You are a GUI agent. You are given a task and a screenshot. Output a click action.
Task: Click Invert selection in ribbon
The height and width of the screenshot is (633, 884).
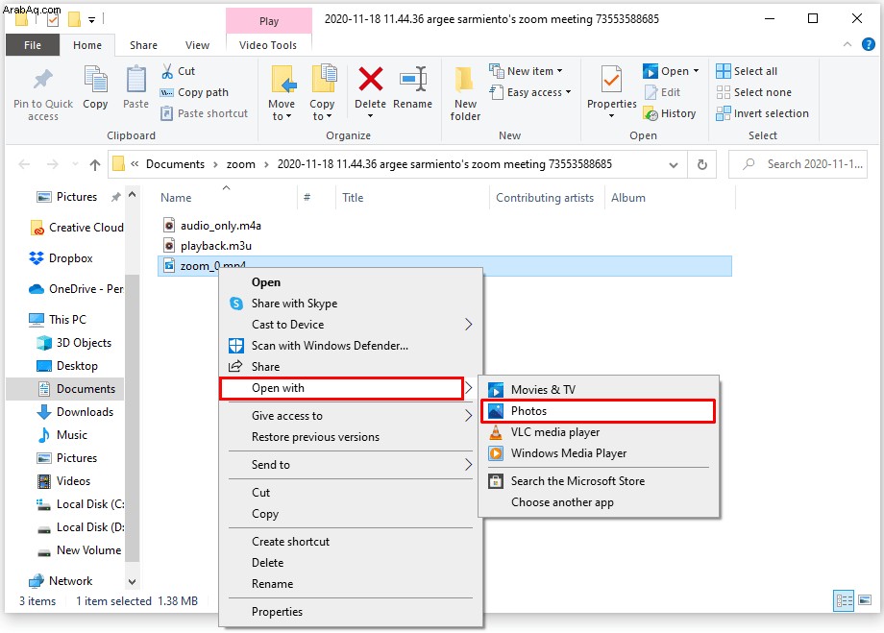point(762,113)
